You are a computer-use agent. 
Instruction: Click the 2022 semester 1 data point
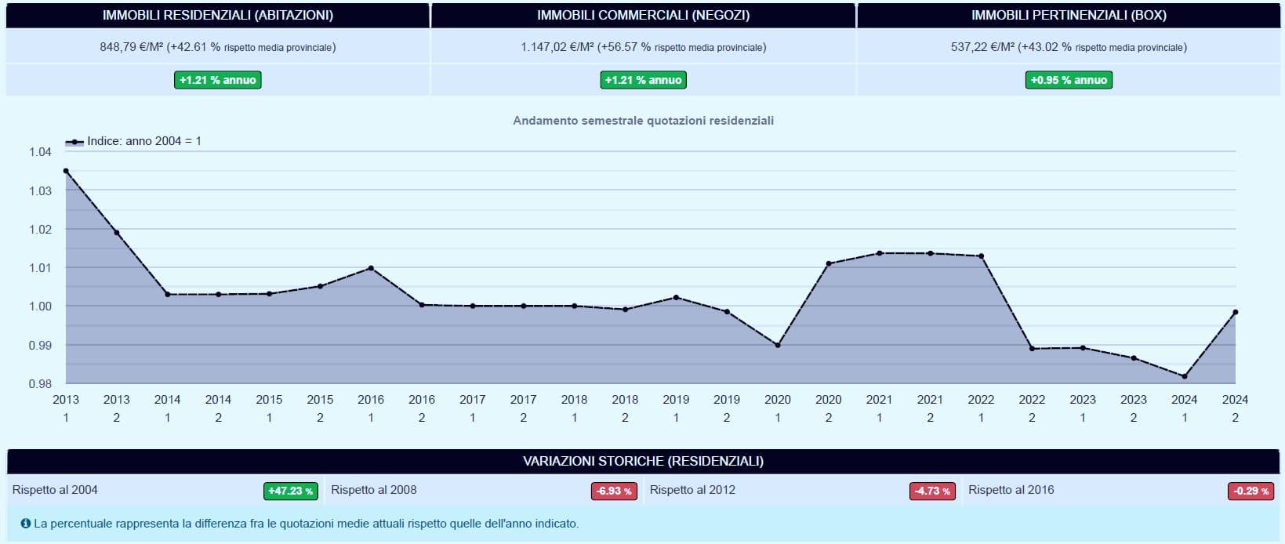coord(981,256)
